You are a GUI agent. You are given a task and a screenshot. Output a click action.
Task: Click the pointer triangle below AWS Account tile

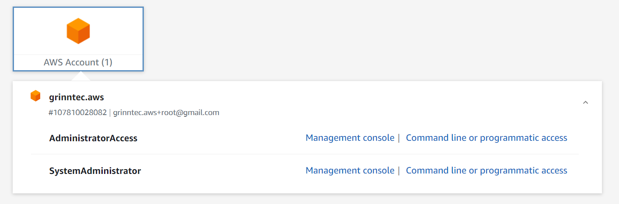pos(80,76)
